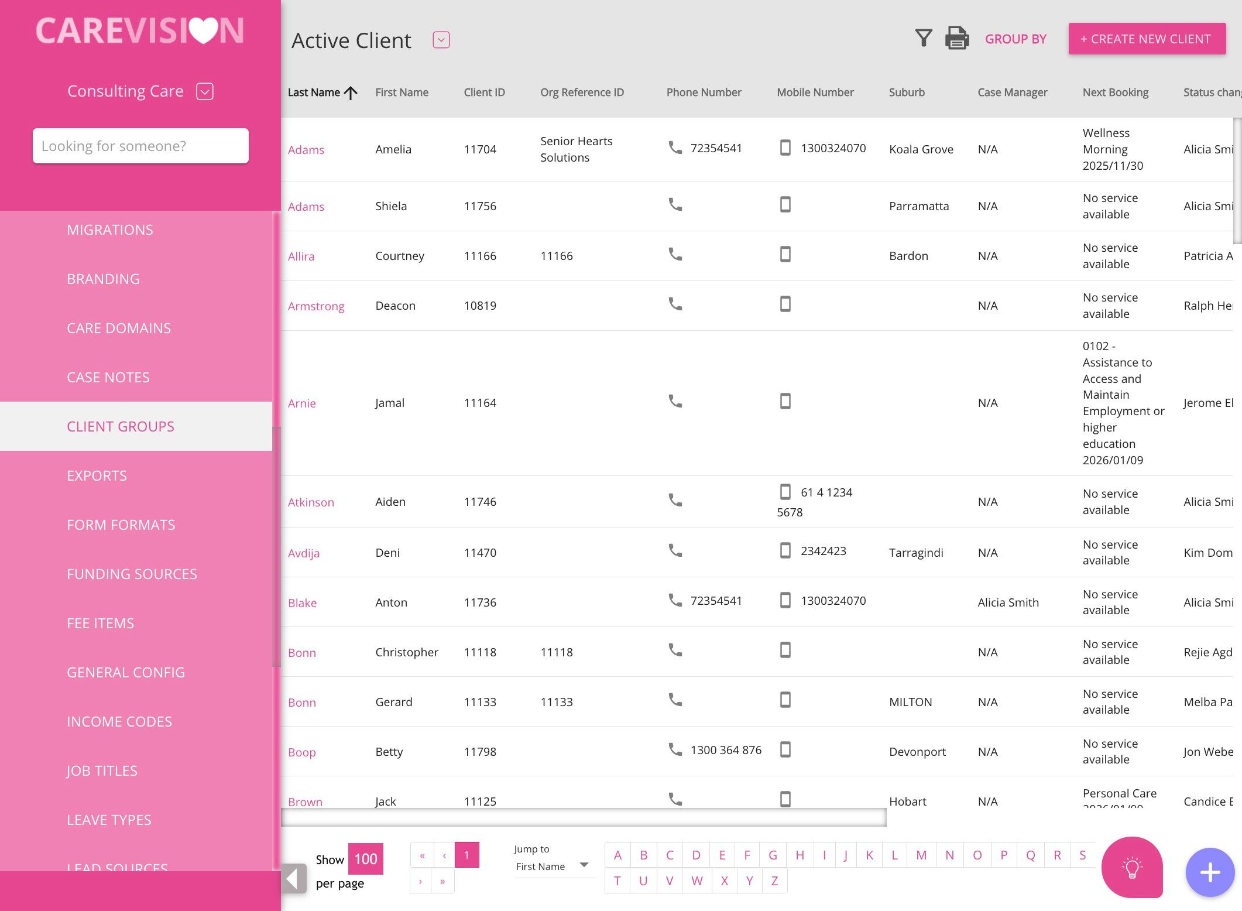Viewport: 1242px width, 911px height.
Task: Jump to letter M in alphabet index
Action: tap(921, 855)
